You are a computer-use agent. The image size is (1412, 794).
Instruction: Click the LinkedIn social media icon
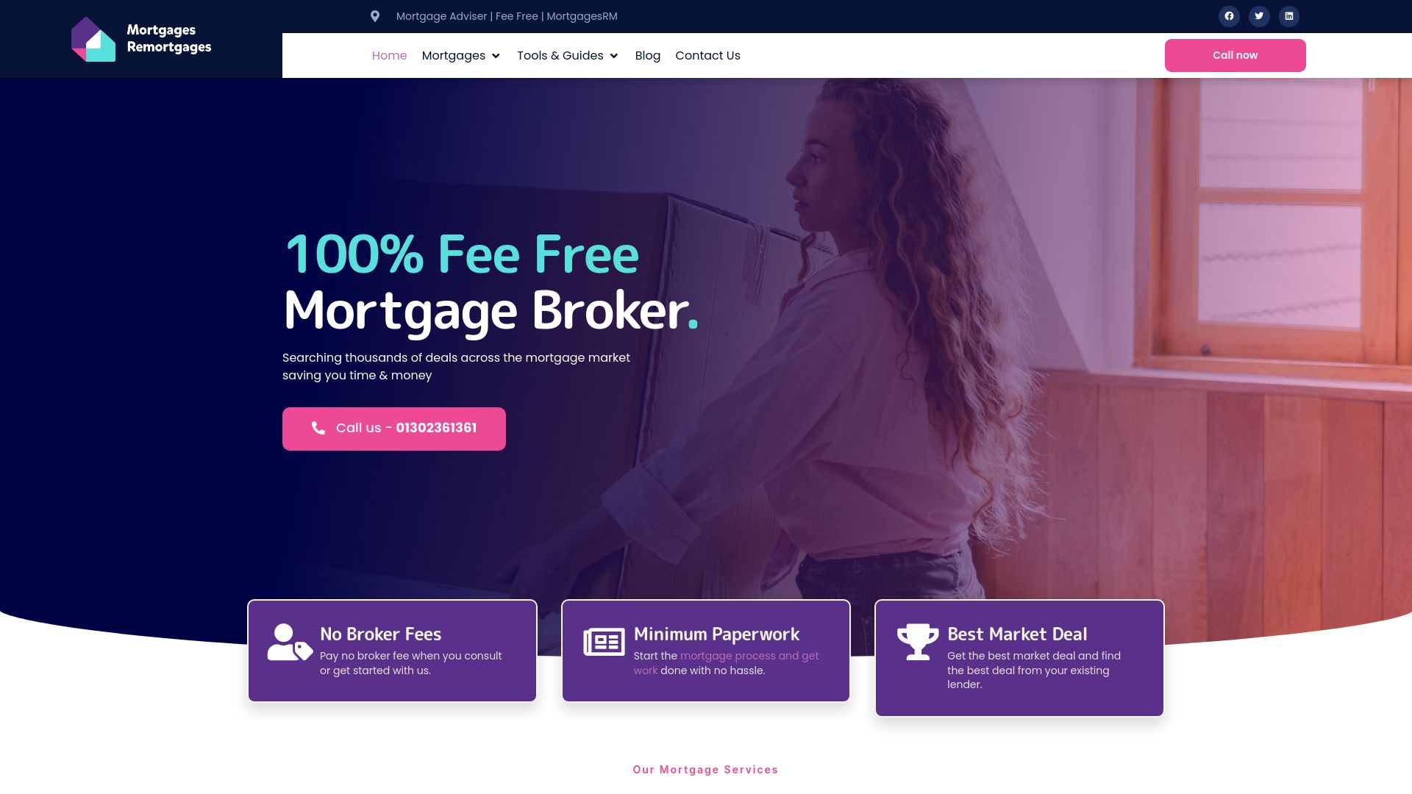point(1289,15)
